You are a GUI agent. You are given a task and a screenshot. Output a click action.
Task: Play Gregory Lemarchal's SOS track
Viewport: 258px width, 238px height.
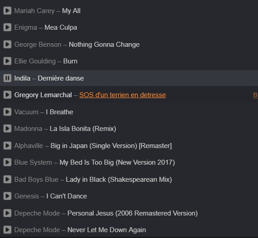click(8, 95)
